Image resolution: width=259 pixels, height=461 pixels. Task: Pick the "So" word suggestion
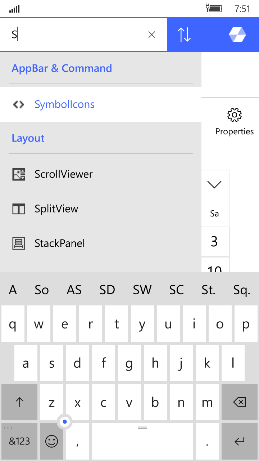pos(42,290)
